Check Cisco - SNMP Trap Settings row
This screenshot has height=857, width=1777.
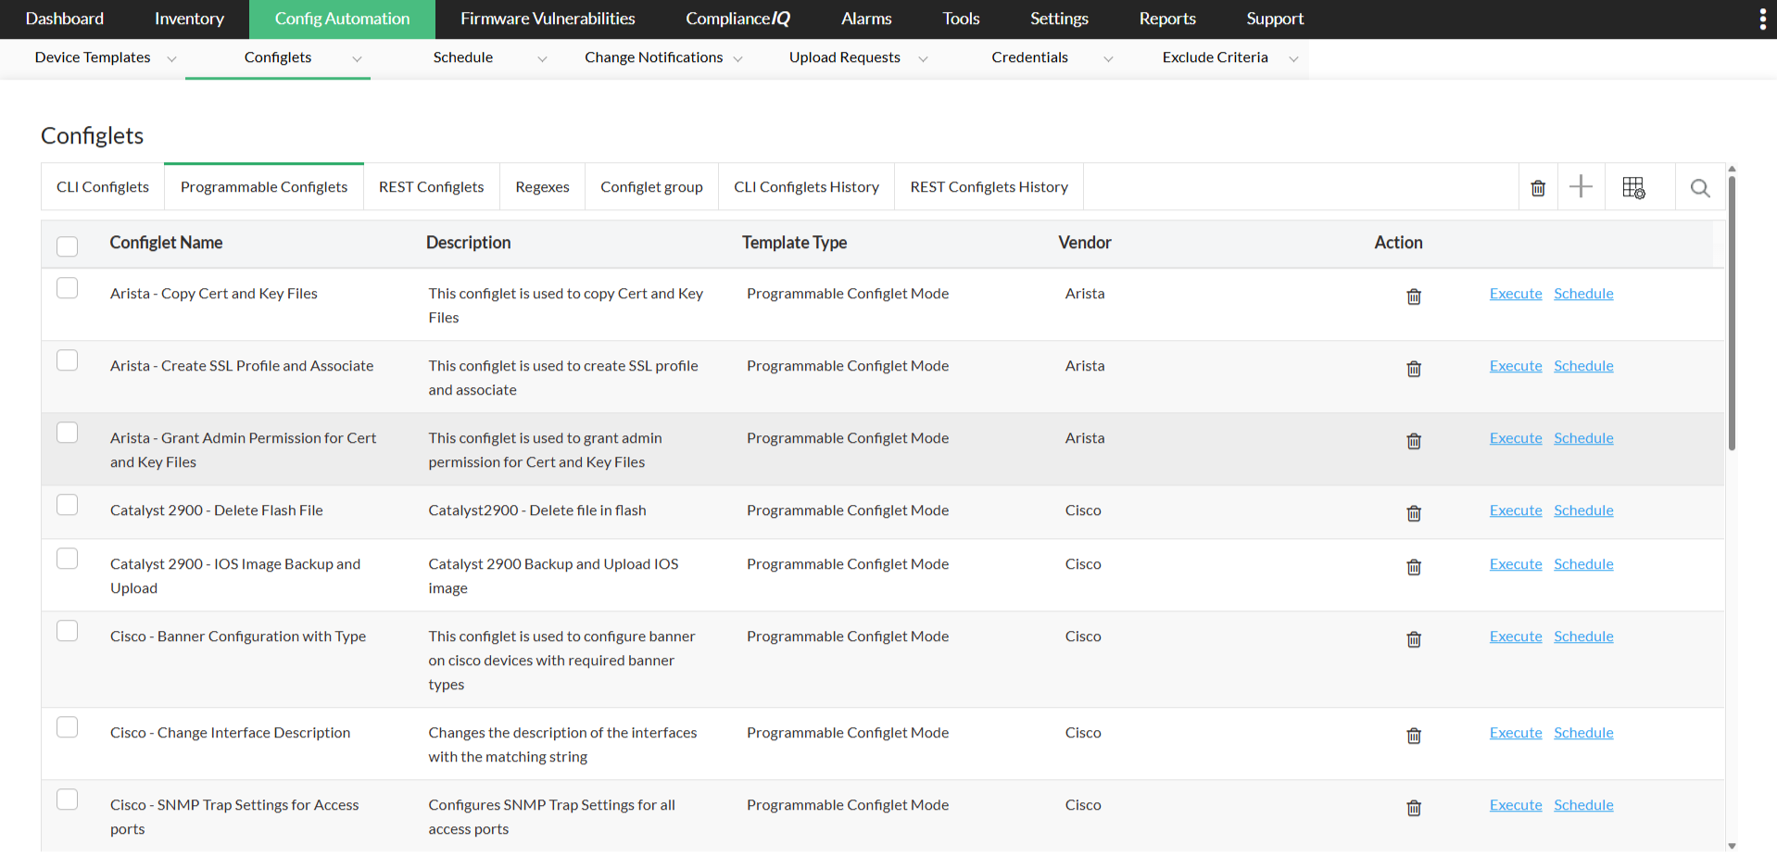click(67, 800)
